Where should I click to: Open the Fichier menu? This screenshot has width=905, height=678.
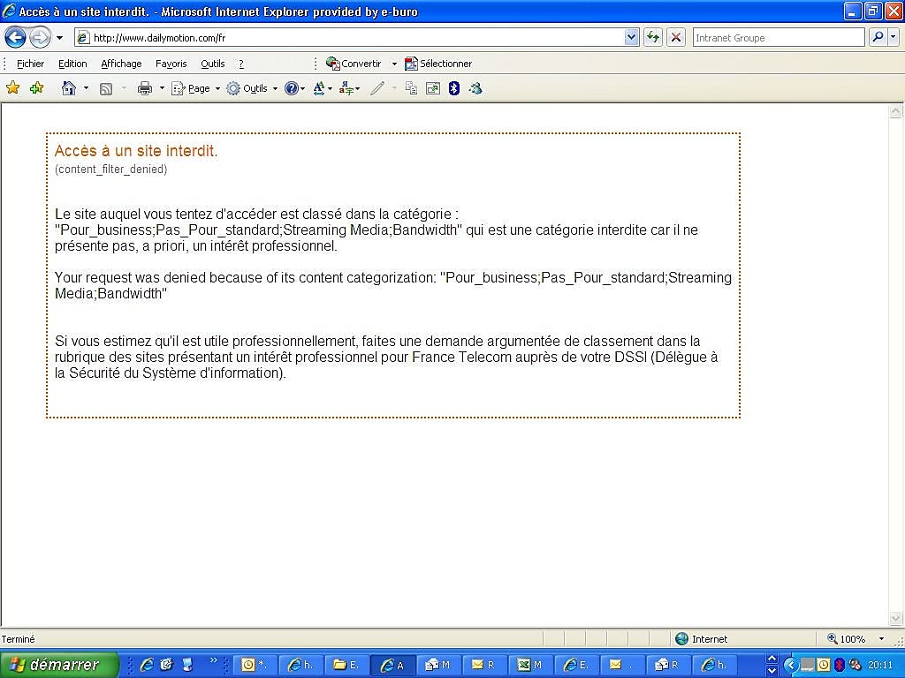point(30,64)
